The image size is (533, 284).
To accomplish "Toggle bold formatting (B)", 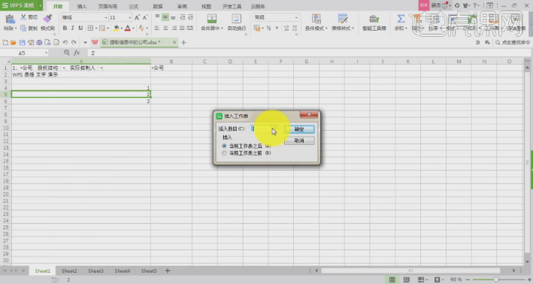I will [x=65, y=29].
